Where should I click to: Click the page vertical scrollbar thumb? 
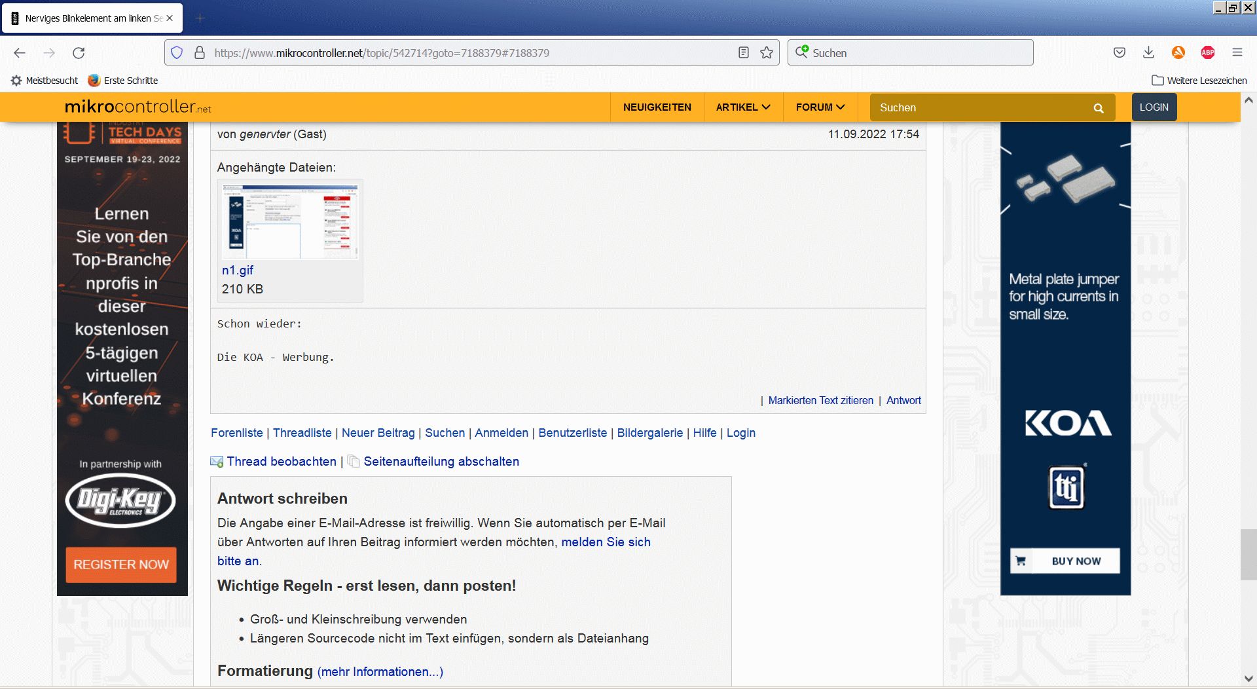[x=1248, y=554]
